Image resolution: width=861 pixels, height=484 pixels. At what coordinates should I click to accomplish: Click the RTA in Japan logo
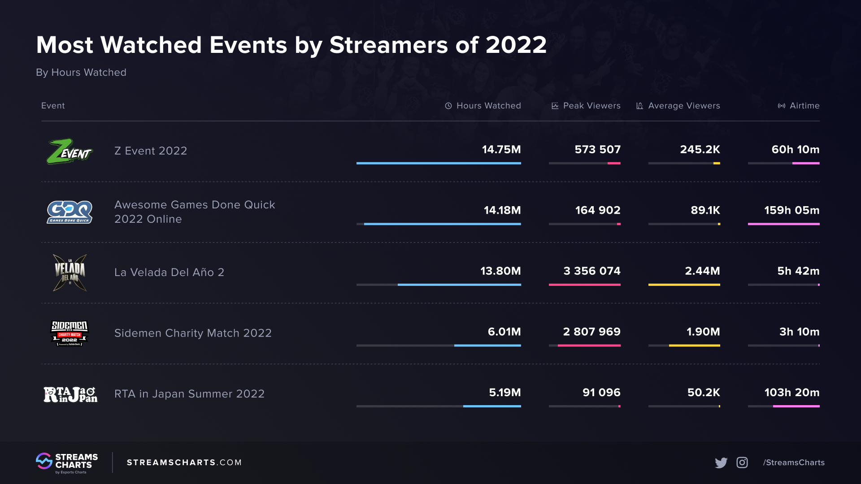click(x=70, y=394)
